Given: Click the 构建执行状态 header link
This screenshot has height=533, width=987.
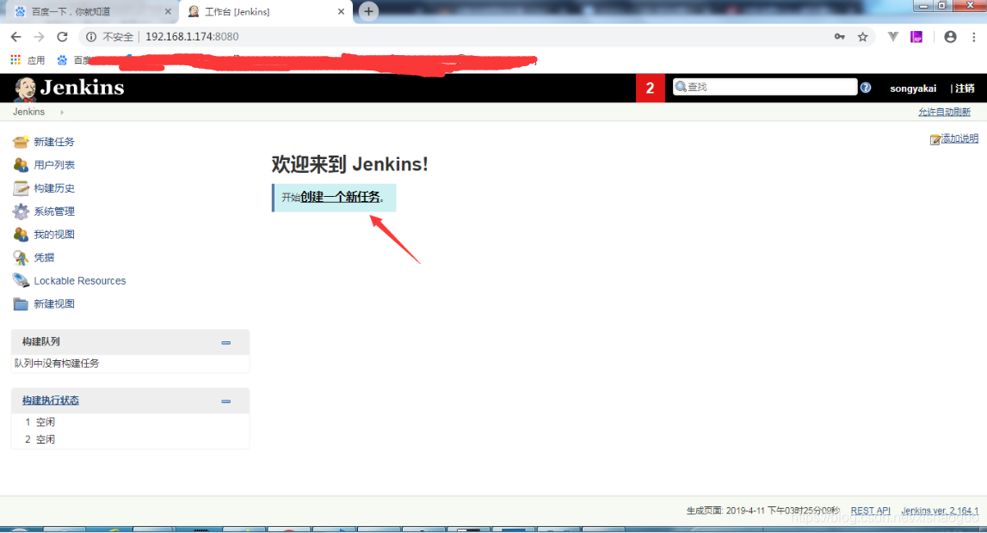Looking at the screenshot, I should tap(51, 401).
